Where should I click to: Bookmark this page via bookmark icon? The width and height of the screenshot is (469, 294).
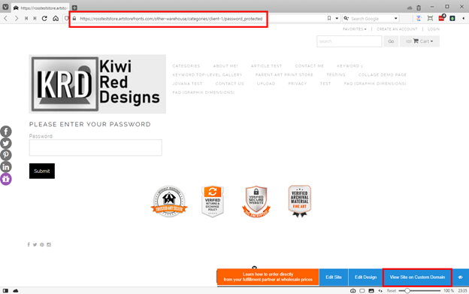click(329, 19)
